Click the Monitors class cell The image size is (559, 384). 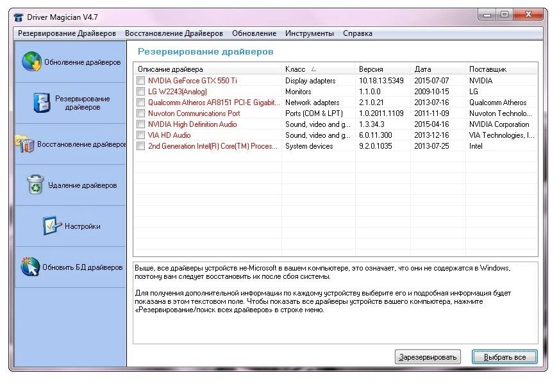coord(298,92)
